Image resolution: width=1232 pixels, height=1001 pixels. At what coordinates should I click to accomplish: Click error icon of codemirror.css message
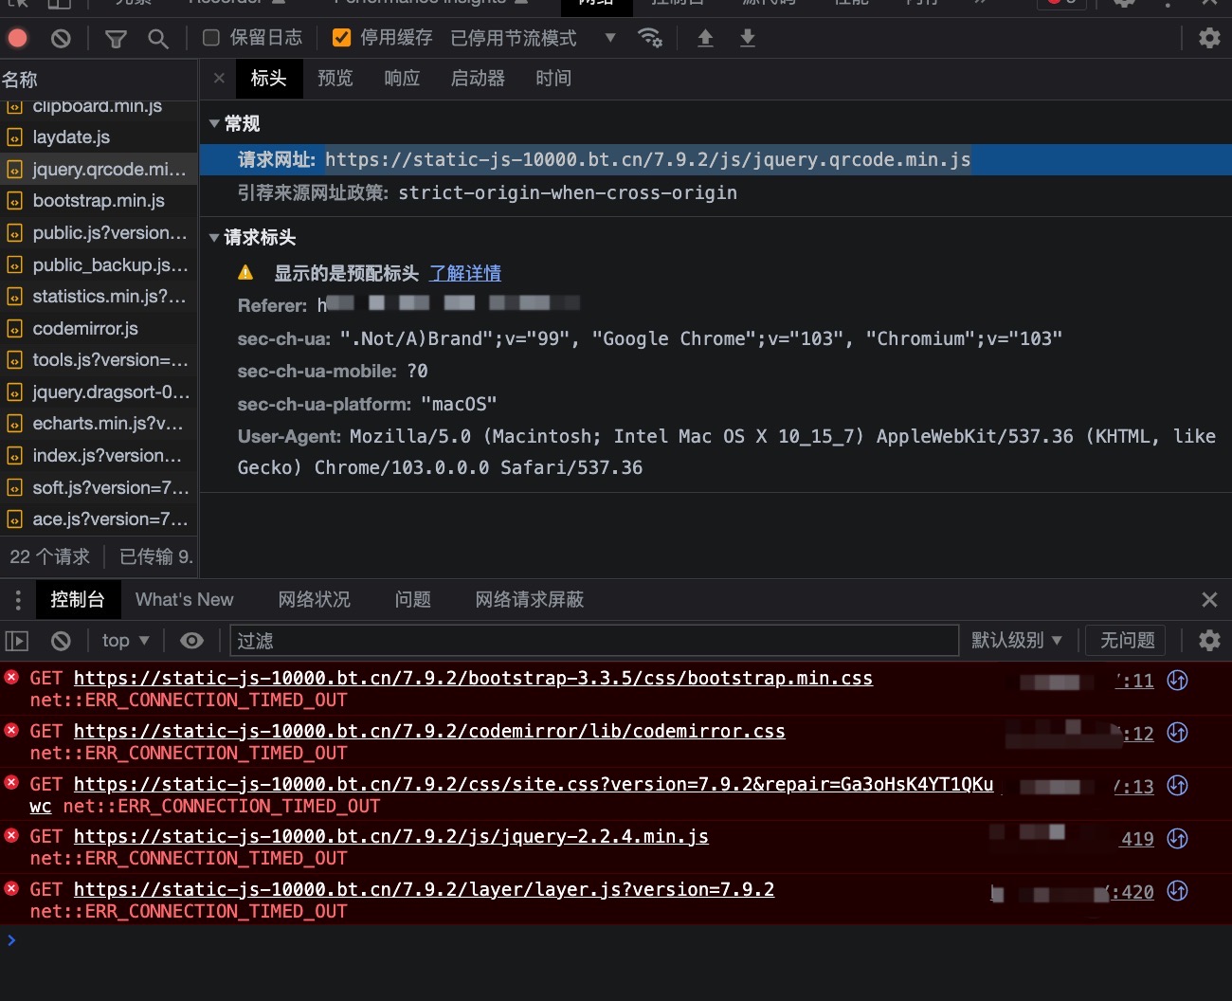tap(11, 730)
